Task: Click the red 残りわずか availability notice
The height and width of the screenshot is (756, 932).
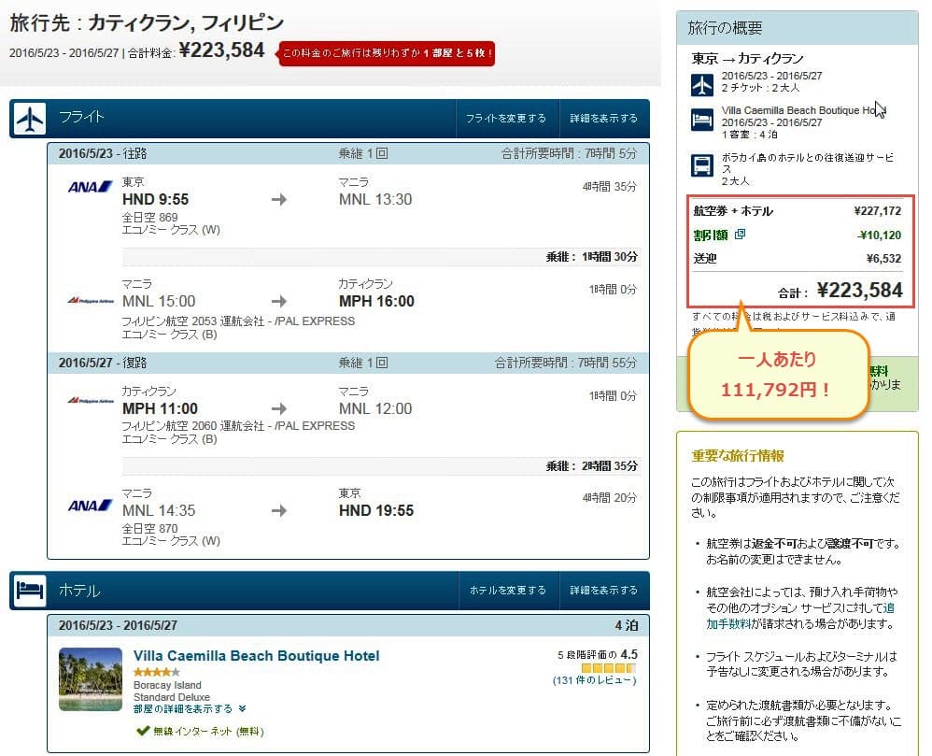Action: tap(387, 53)
